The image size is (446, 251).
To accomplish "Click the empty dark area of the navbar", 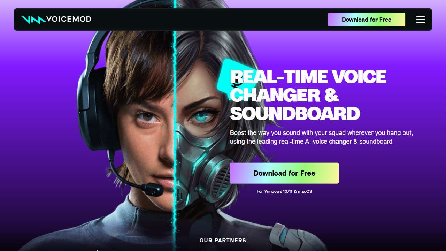I will point(209,20).
